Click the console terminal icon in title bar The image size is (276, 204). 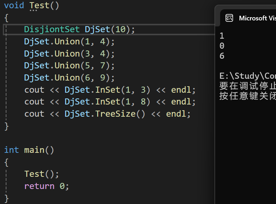[x=229, y=18]
